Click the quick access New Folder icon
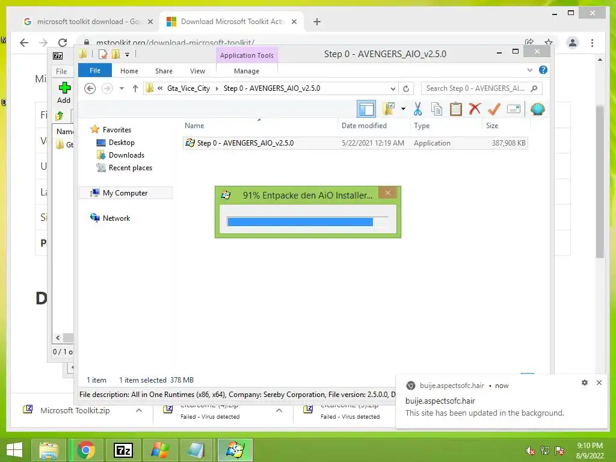The width and height of the screenshot is (616, 462). click(x=115, y=54)
